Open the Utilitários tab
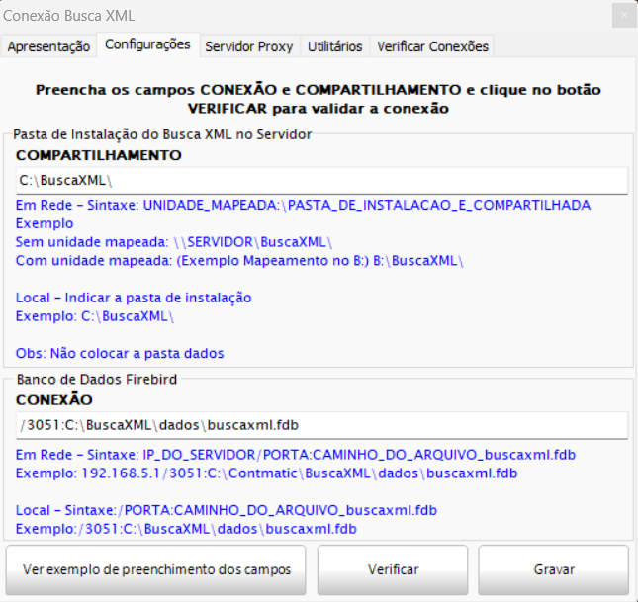 [x=335, y=46]
